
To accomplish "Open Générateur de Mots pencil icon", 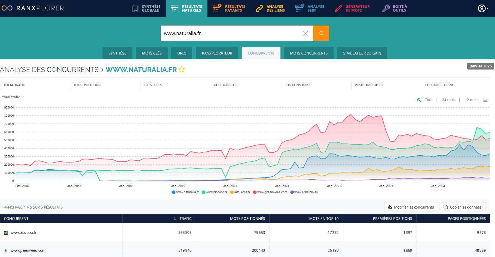I will pyautogui.click(x=338, y=8).
